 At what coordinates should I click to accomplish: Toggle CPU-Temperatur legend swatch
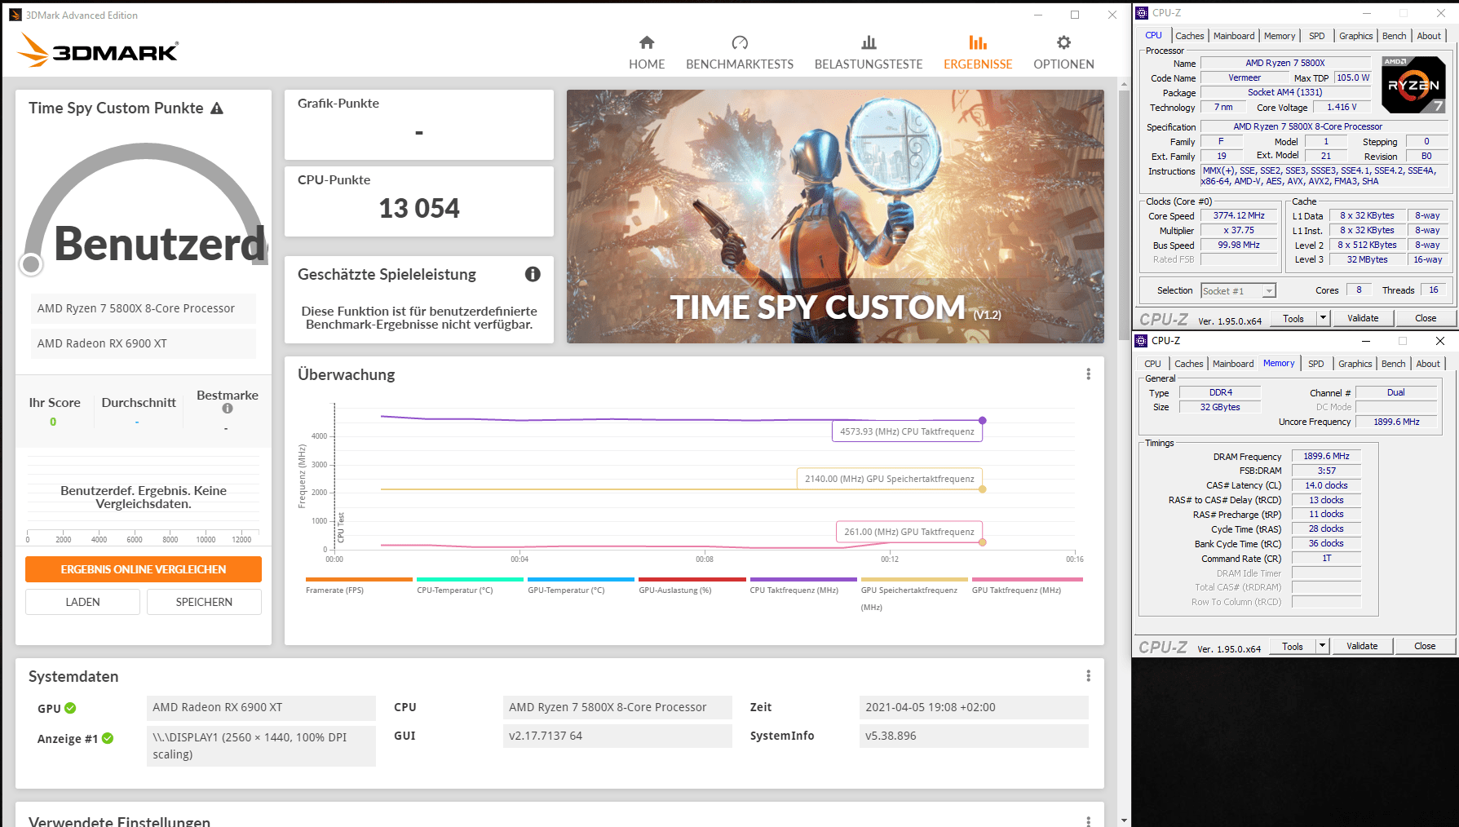(x=470, y=580)
